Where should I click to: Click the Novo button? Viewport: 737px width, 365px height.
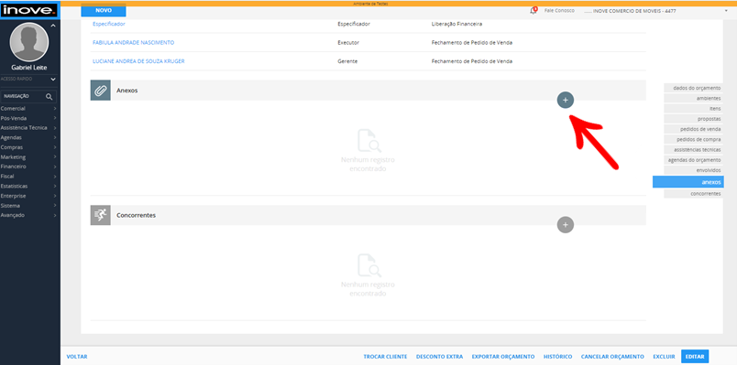(x=104, y=10)
